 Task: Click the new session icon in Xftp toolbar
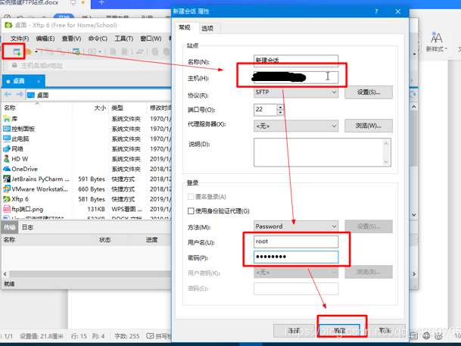pos(17,52)
